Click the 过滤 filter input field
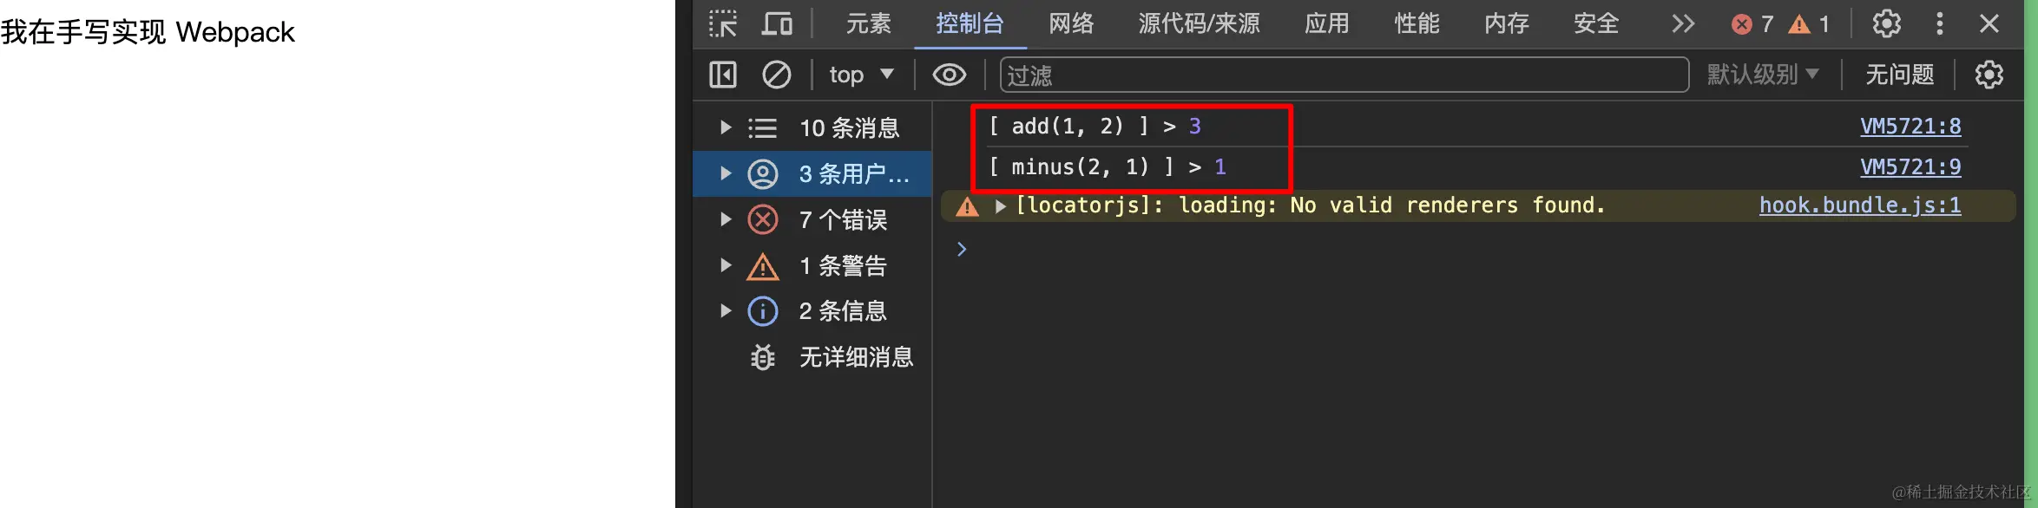Screen dimensions: 2038x508 (x=1344, y=75)
